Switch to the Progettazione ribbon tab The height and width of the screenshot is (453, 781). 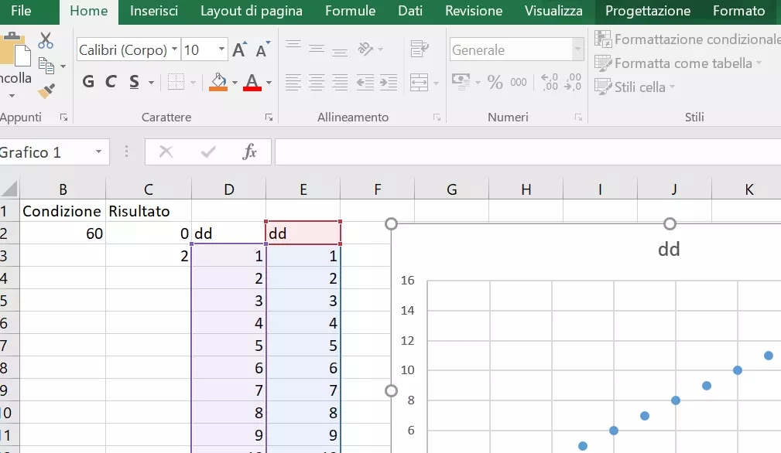coord(647,12)
